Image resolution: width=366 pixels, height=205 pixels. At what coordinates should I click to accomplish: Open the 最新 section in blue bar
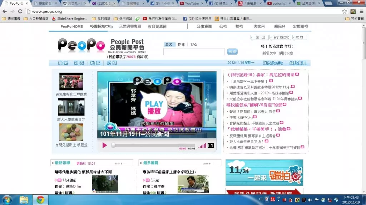[x=63, y=63]
